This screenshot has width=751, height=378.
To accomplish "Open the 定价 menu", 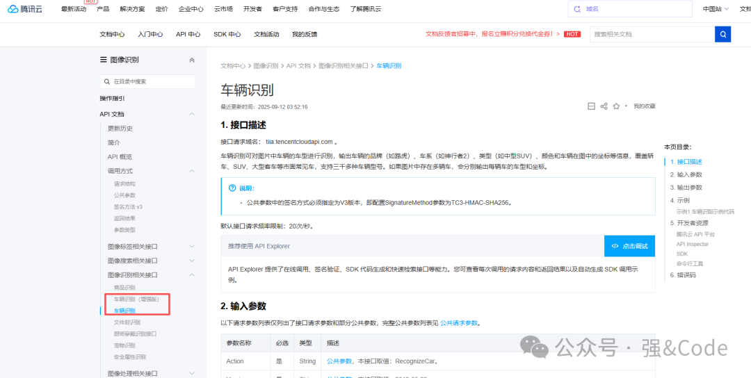I will click(162, 9).
